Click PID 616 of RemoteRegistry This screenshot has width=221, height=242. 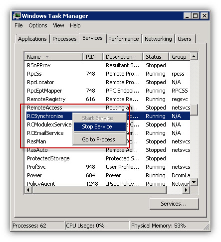point(90,99)
